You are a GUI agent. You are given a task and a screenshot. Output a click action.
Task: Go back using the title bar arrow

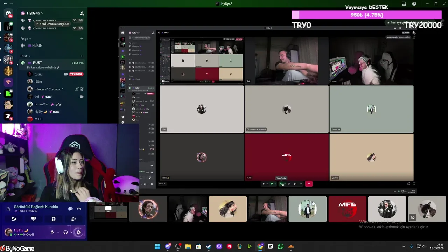[5, 4]
